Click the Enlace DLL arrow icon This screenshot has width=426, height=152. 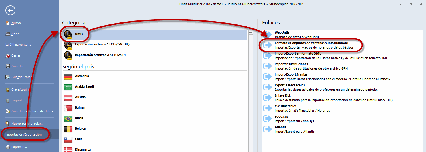(268, 98)
